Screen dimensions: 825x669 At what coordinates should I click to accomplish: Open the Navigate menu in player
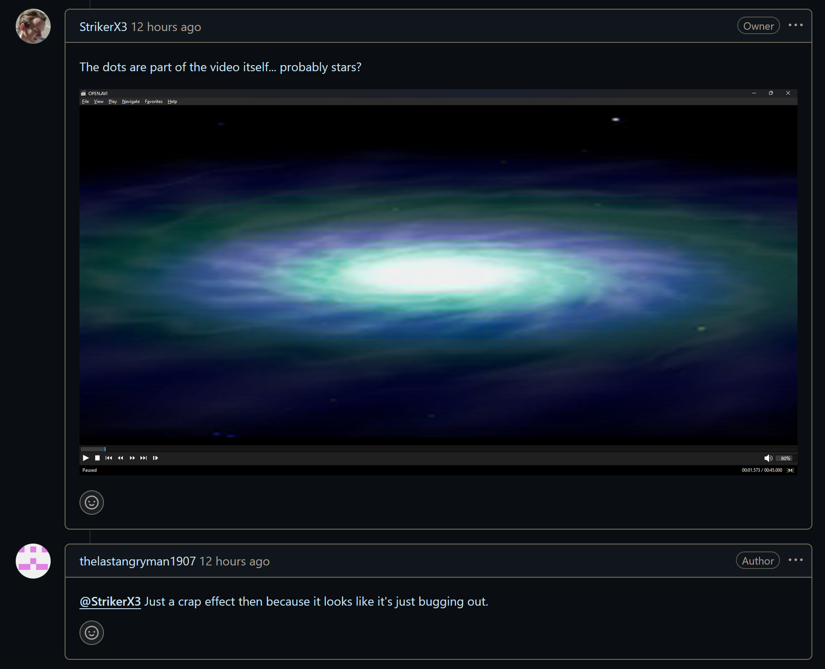(131, 101)
